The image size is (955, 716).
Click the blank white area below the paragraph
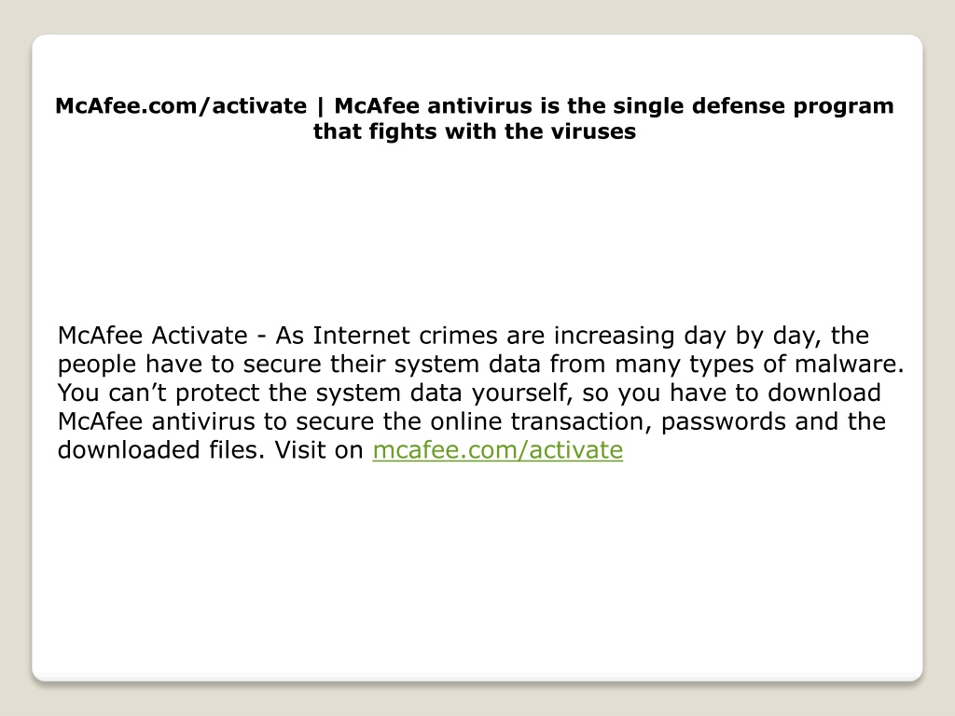point(477,566)
